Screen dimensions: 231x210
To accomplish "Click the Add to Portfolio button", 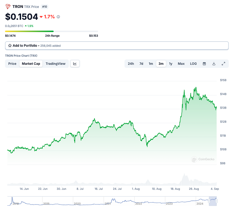I will pyautogui.click(x=117, y=46).
